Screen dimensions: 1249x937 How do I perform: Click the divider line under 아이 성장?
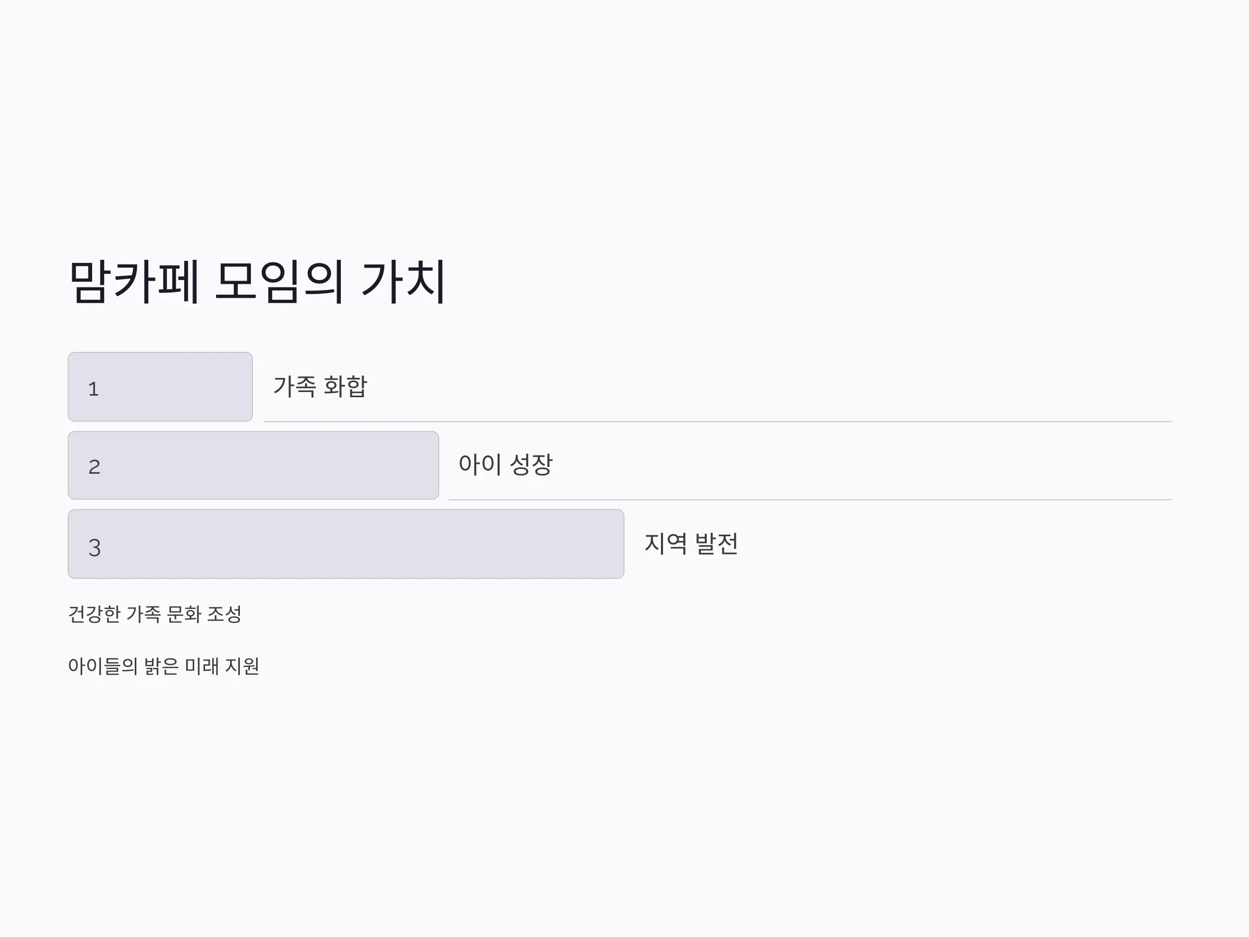(x=810, y=499)
